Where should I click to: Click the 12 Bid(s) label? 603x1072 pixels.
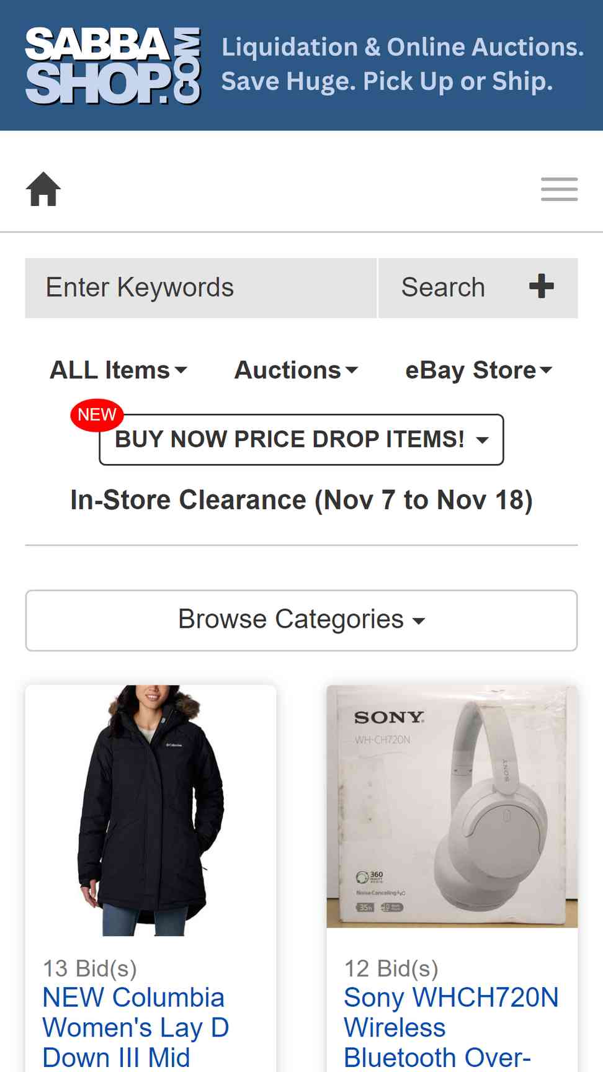click(391, 968)
